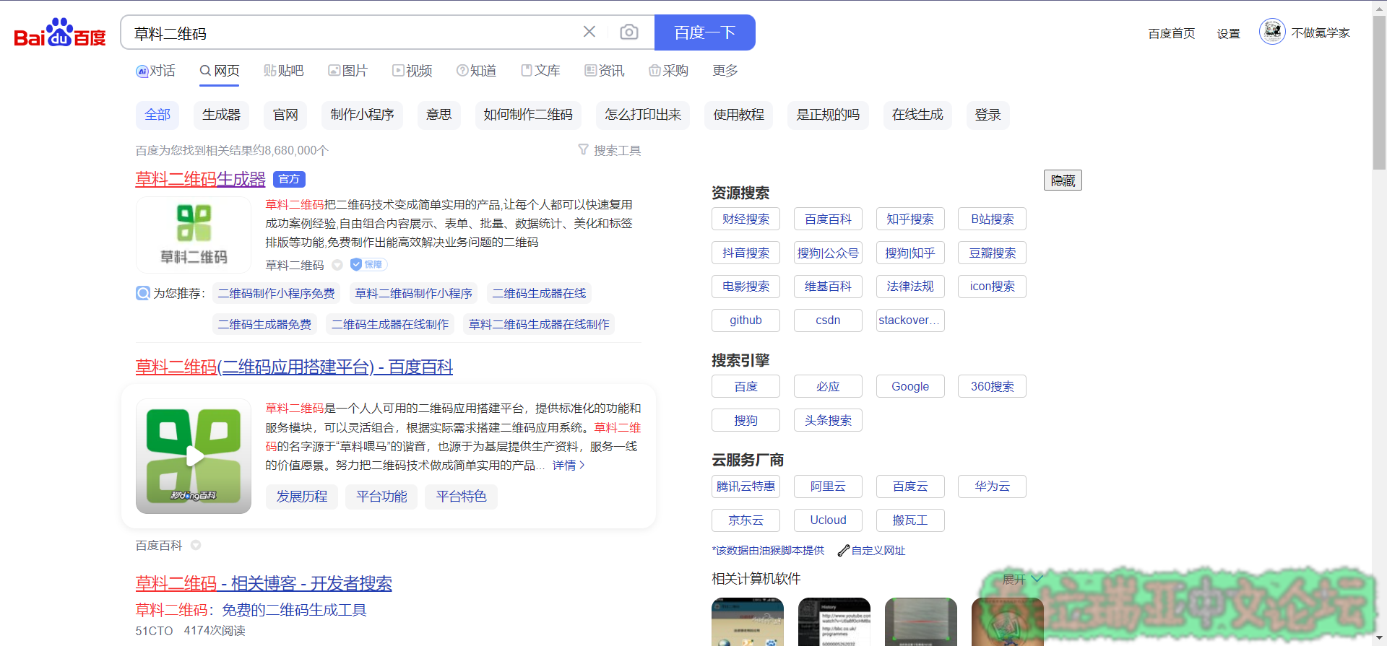Open 搜索工具 filter
This screenshot has width=1387, height=646.
[x=610, y=150]
